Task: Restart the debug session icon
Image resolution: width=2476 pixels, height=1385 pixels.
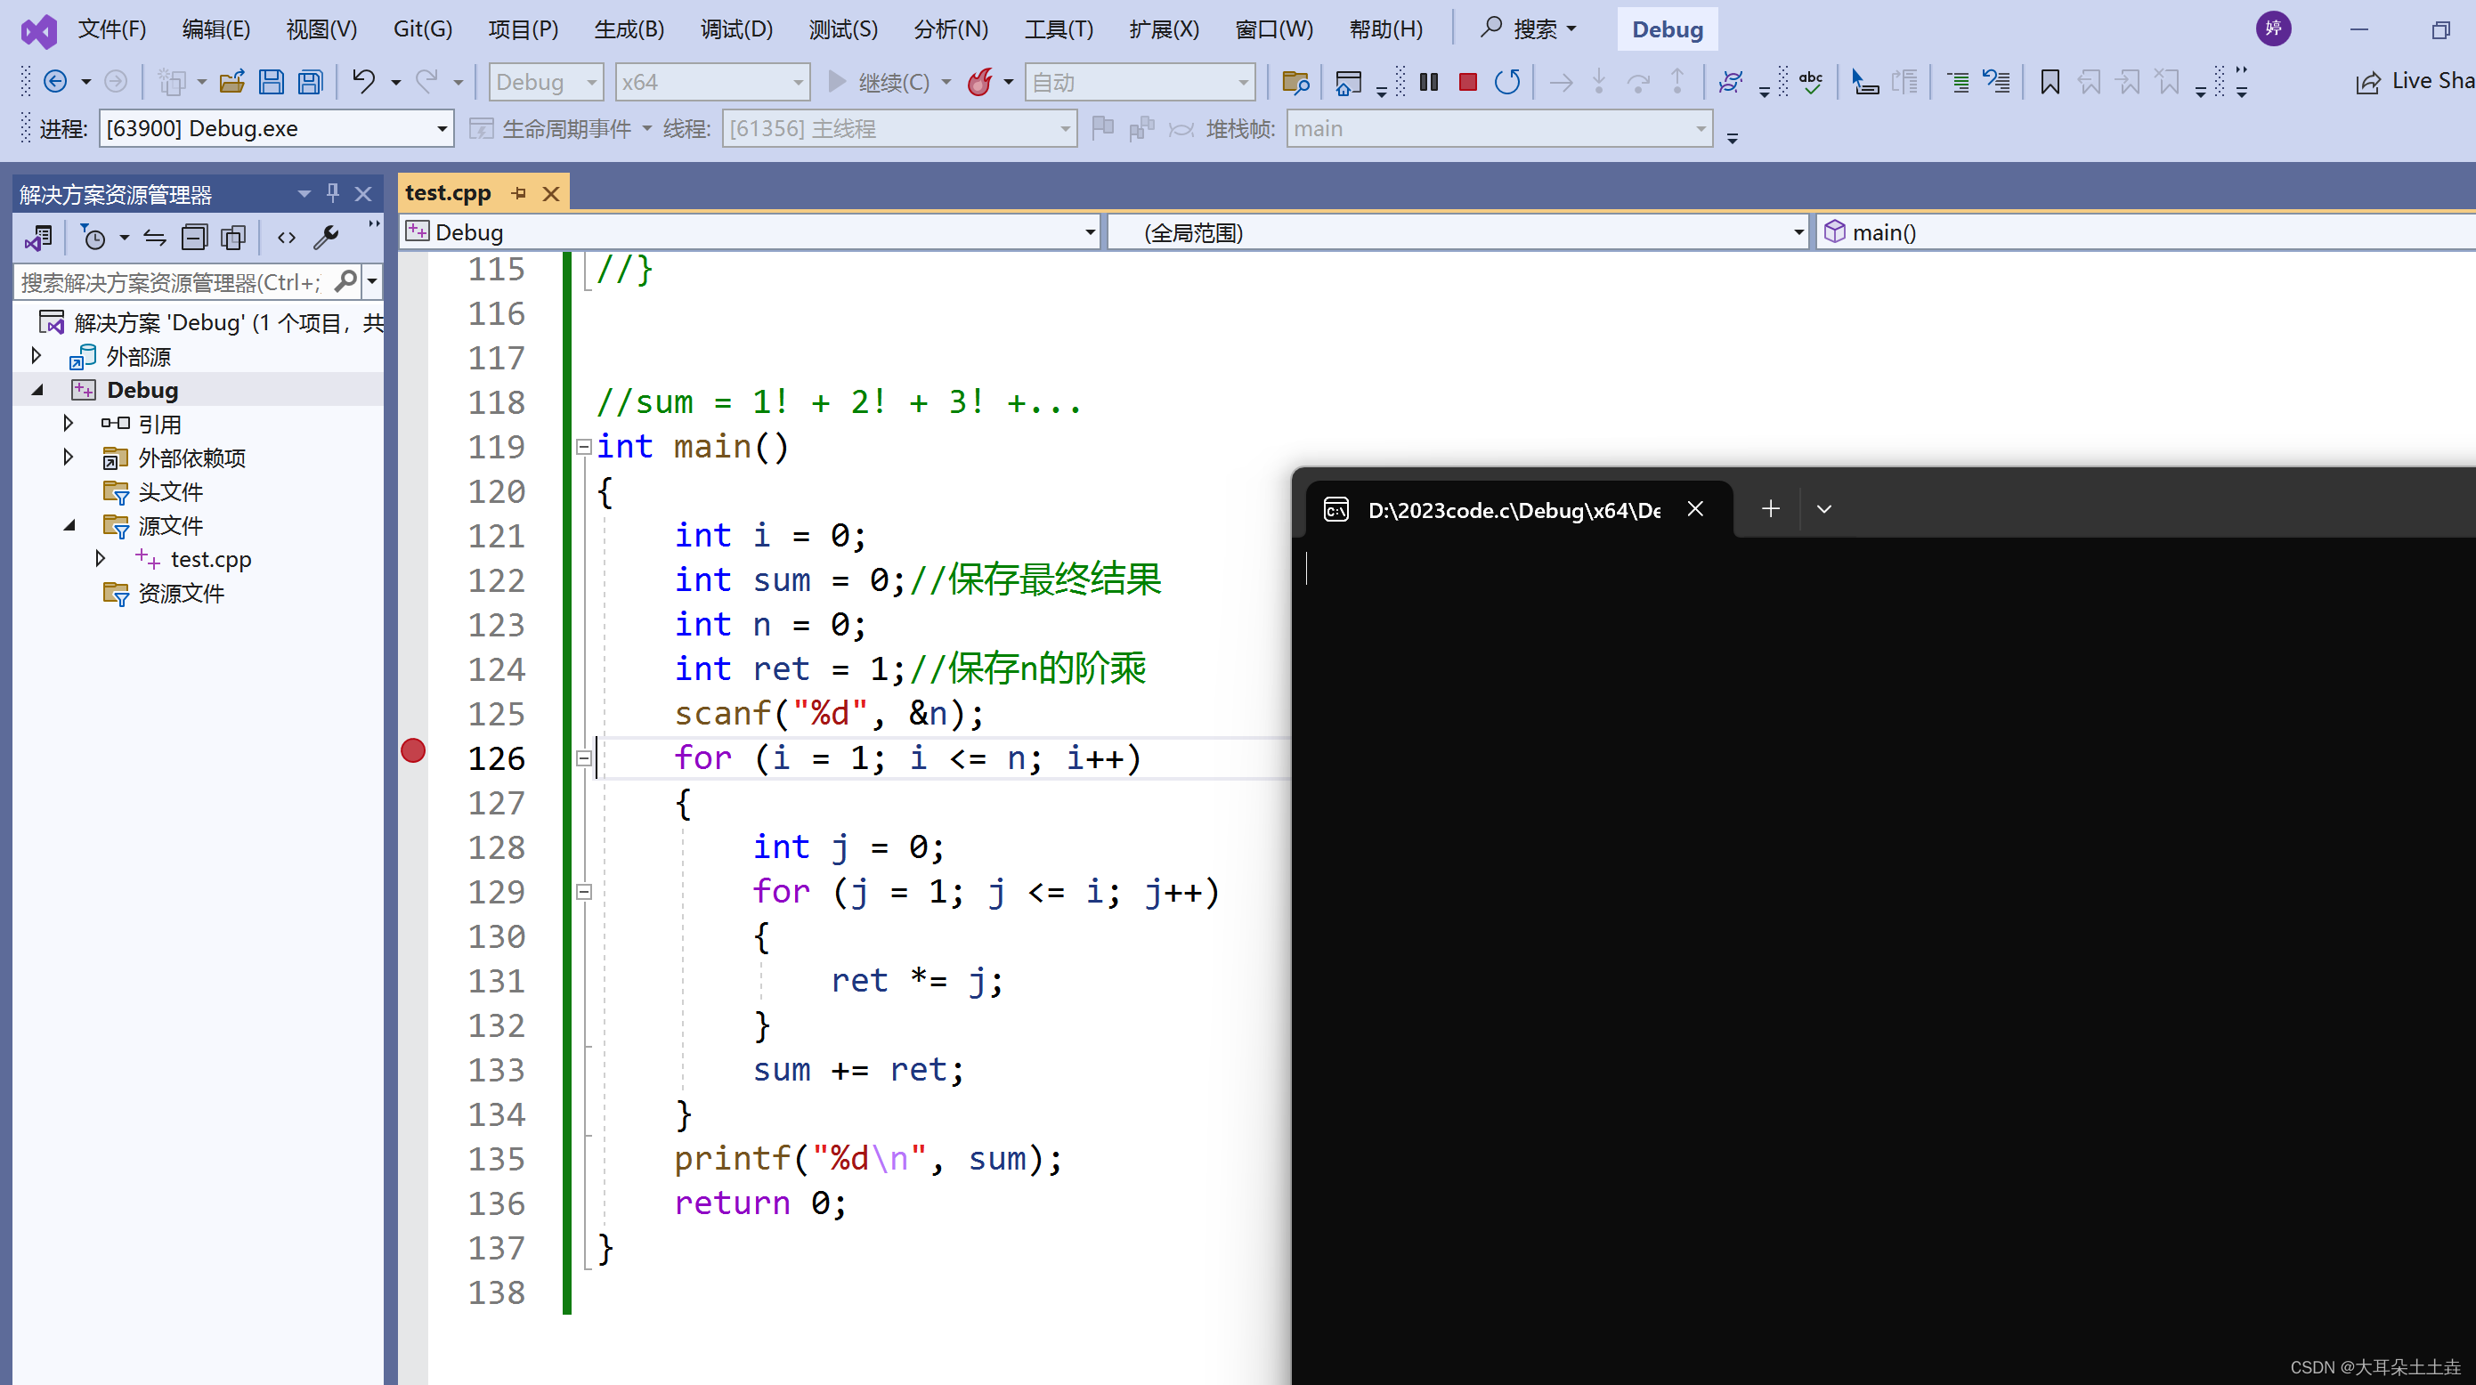Action: [x=1507, y=83]
